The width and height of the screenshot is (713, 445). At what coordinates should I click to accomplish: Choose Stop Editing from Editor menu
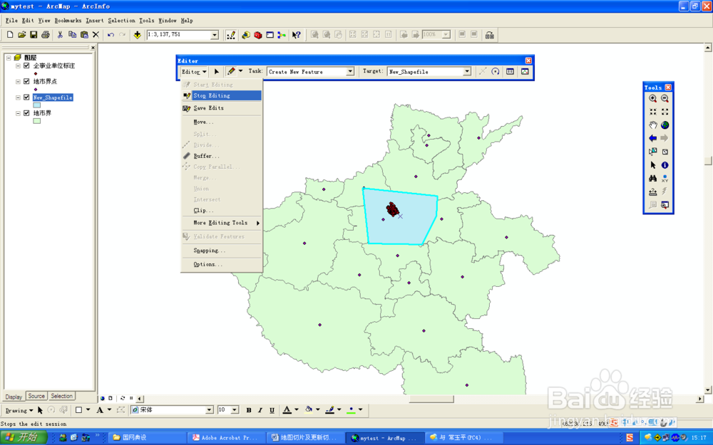pos(222,95)
